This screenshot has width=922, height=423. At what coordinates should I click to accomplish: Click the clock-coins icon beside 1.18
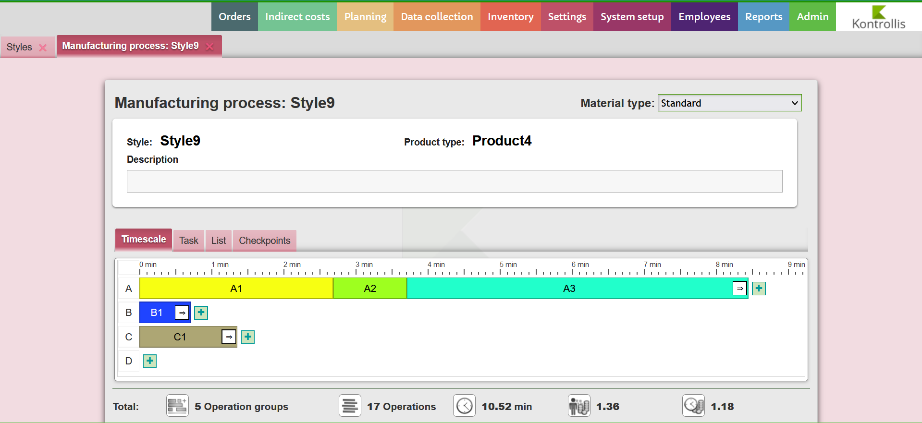pos(693,406)
